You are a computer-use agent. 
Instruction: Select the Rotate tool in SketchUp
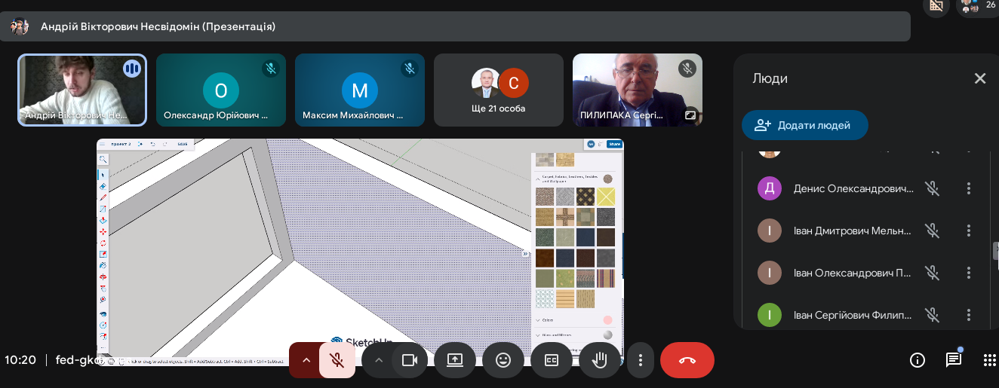click(103, 243)
